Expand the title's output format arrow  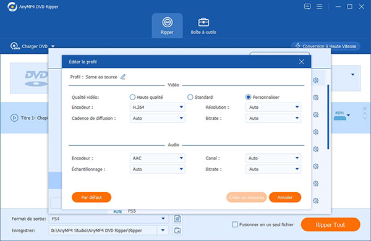348,116
